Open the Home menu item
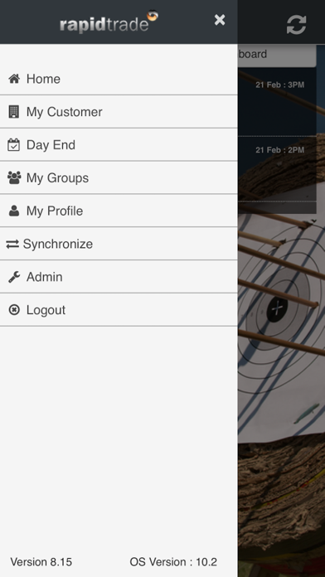This screenshot has width=325, height=577. click(119, 79)
